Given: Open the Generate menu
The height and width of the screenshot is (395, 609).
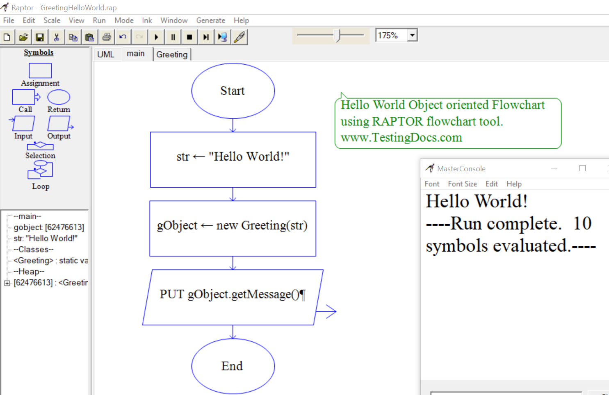Looking at the screenshot, I should 210,20.
